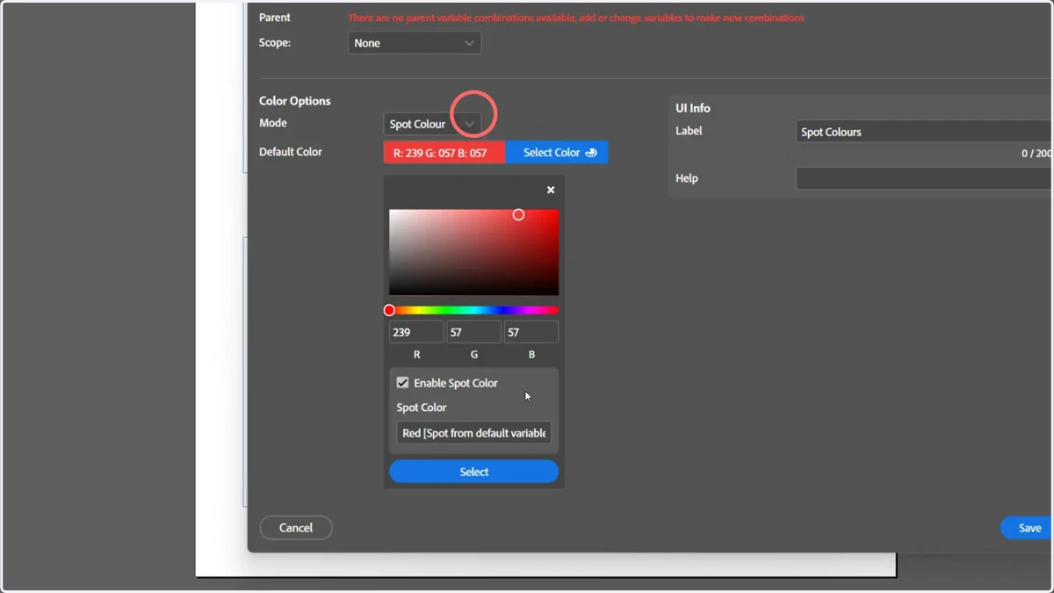Click the red parent variable combinations warning text
1054x593 pixels.
[x=576, y=18]
